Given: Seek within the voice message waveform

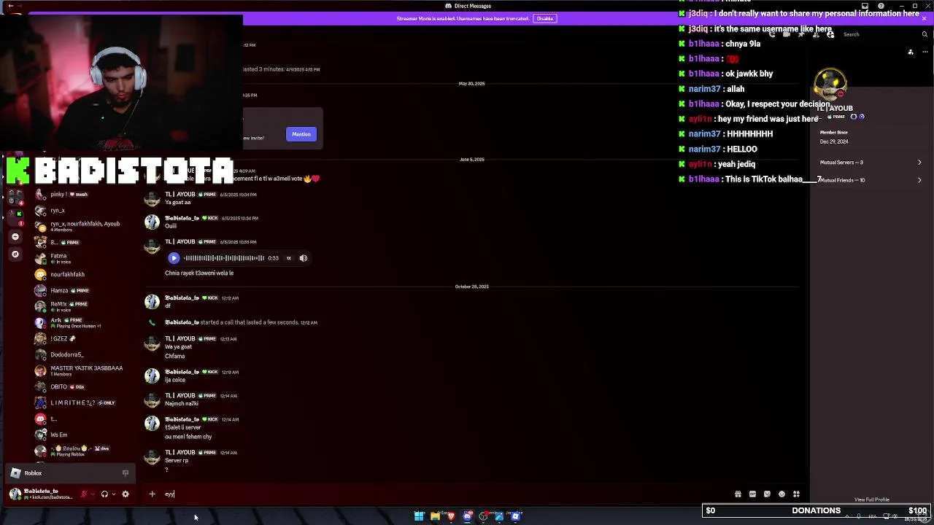Looking at the screenshot, I should [x=224, y=258].
